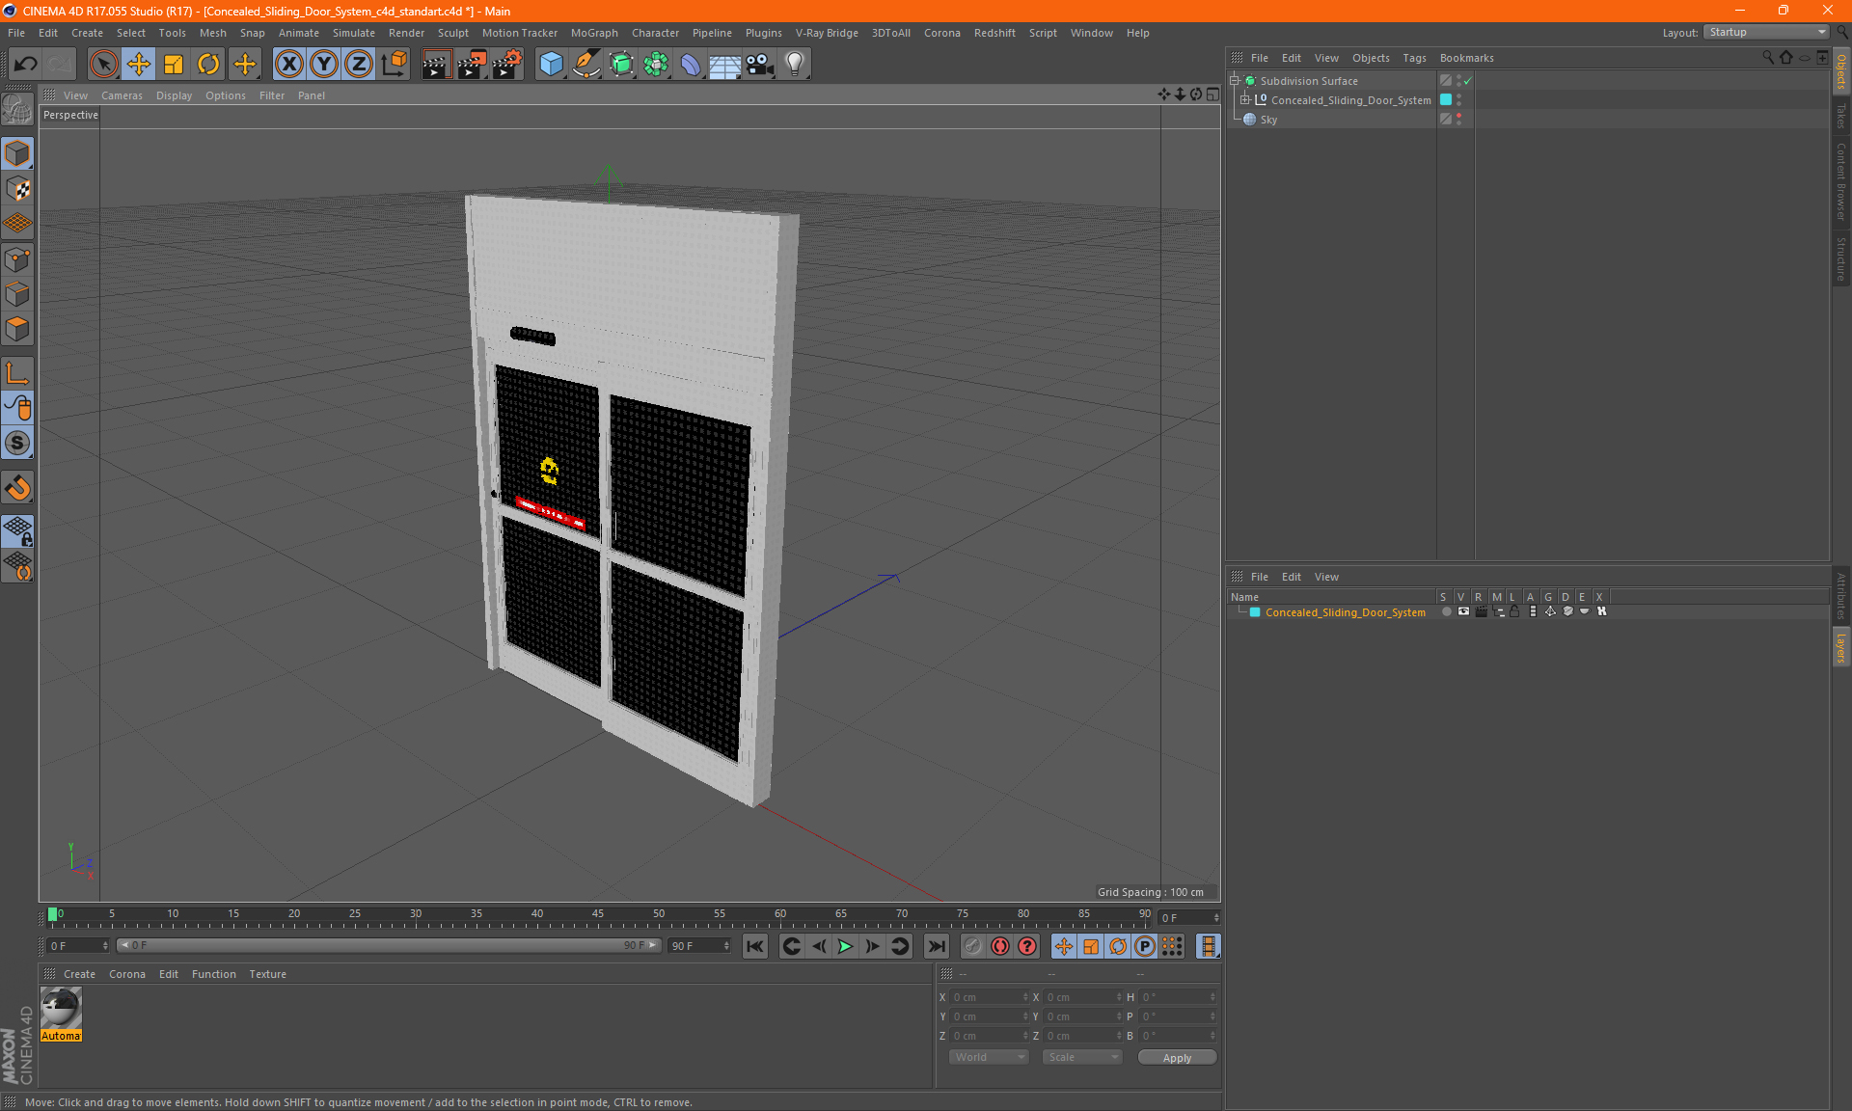The height and width of the screenshot is (1111, 1852).
Task: Toggle Snap enable icon
Action: point(17,488)
